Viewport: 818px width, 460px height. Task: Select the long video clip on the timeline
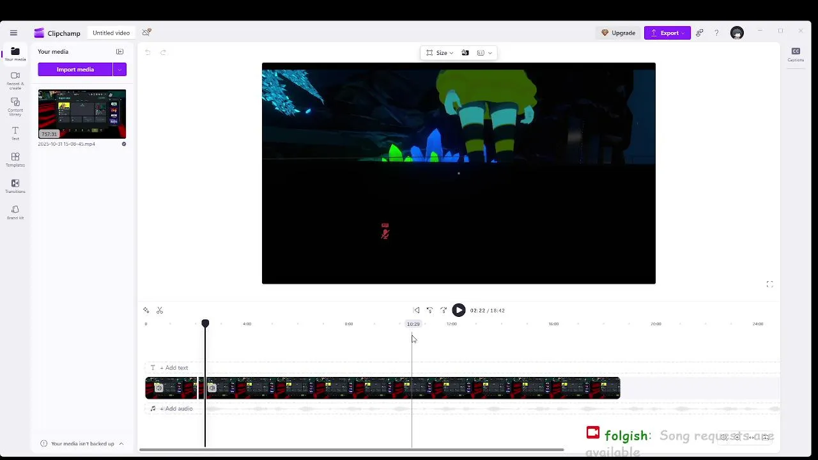pos(413,388)
